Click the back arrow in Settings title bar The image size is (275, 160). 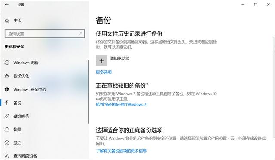coord(7,5)
